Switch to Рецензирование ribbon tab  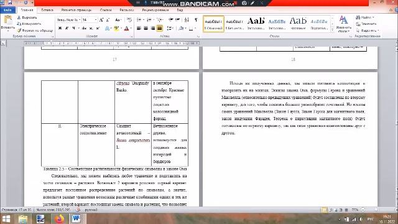(x=155, y=10)
